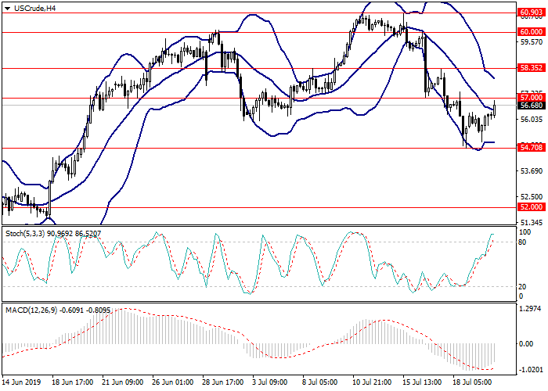
Task: Select the 57.000 red price level label
Action: point(531,98)
